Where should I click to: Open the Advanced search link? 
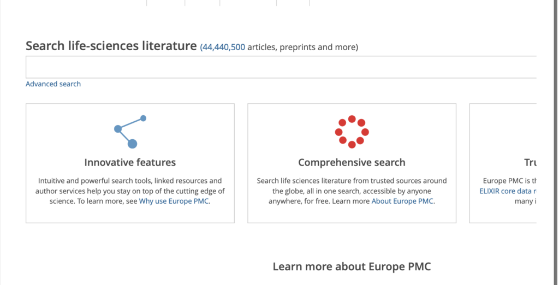(x=53, y=84)
